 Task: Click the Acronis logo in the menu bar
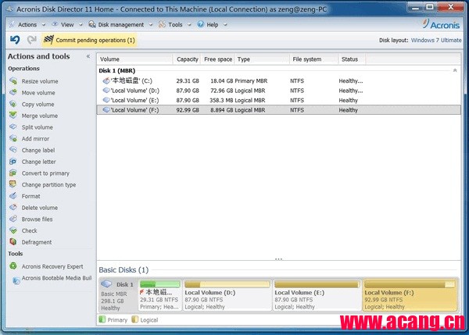tap(441, 24)
